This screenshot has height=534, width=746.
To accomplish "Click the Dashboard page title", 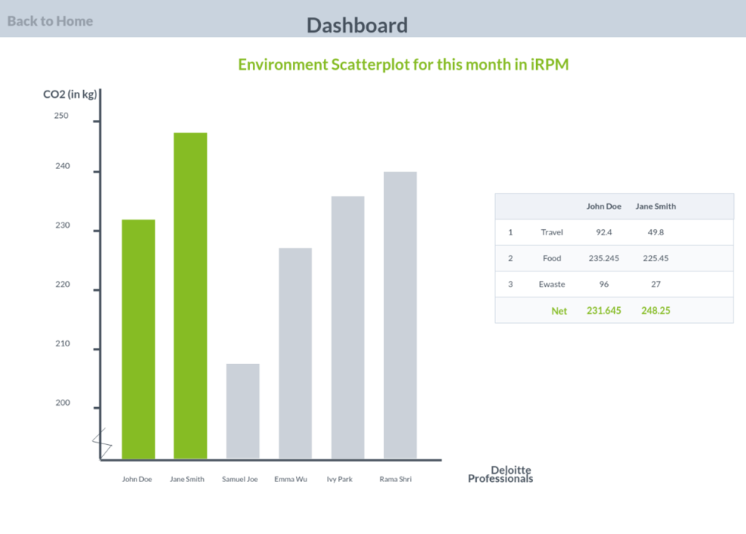I will coord(357,25).
